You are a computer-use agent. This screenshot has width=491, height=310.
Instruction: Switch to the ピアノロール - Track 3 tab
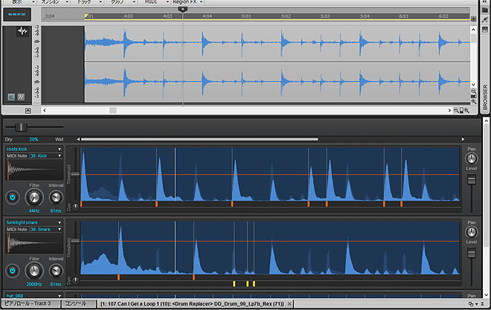point(31,303)
